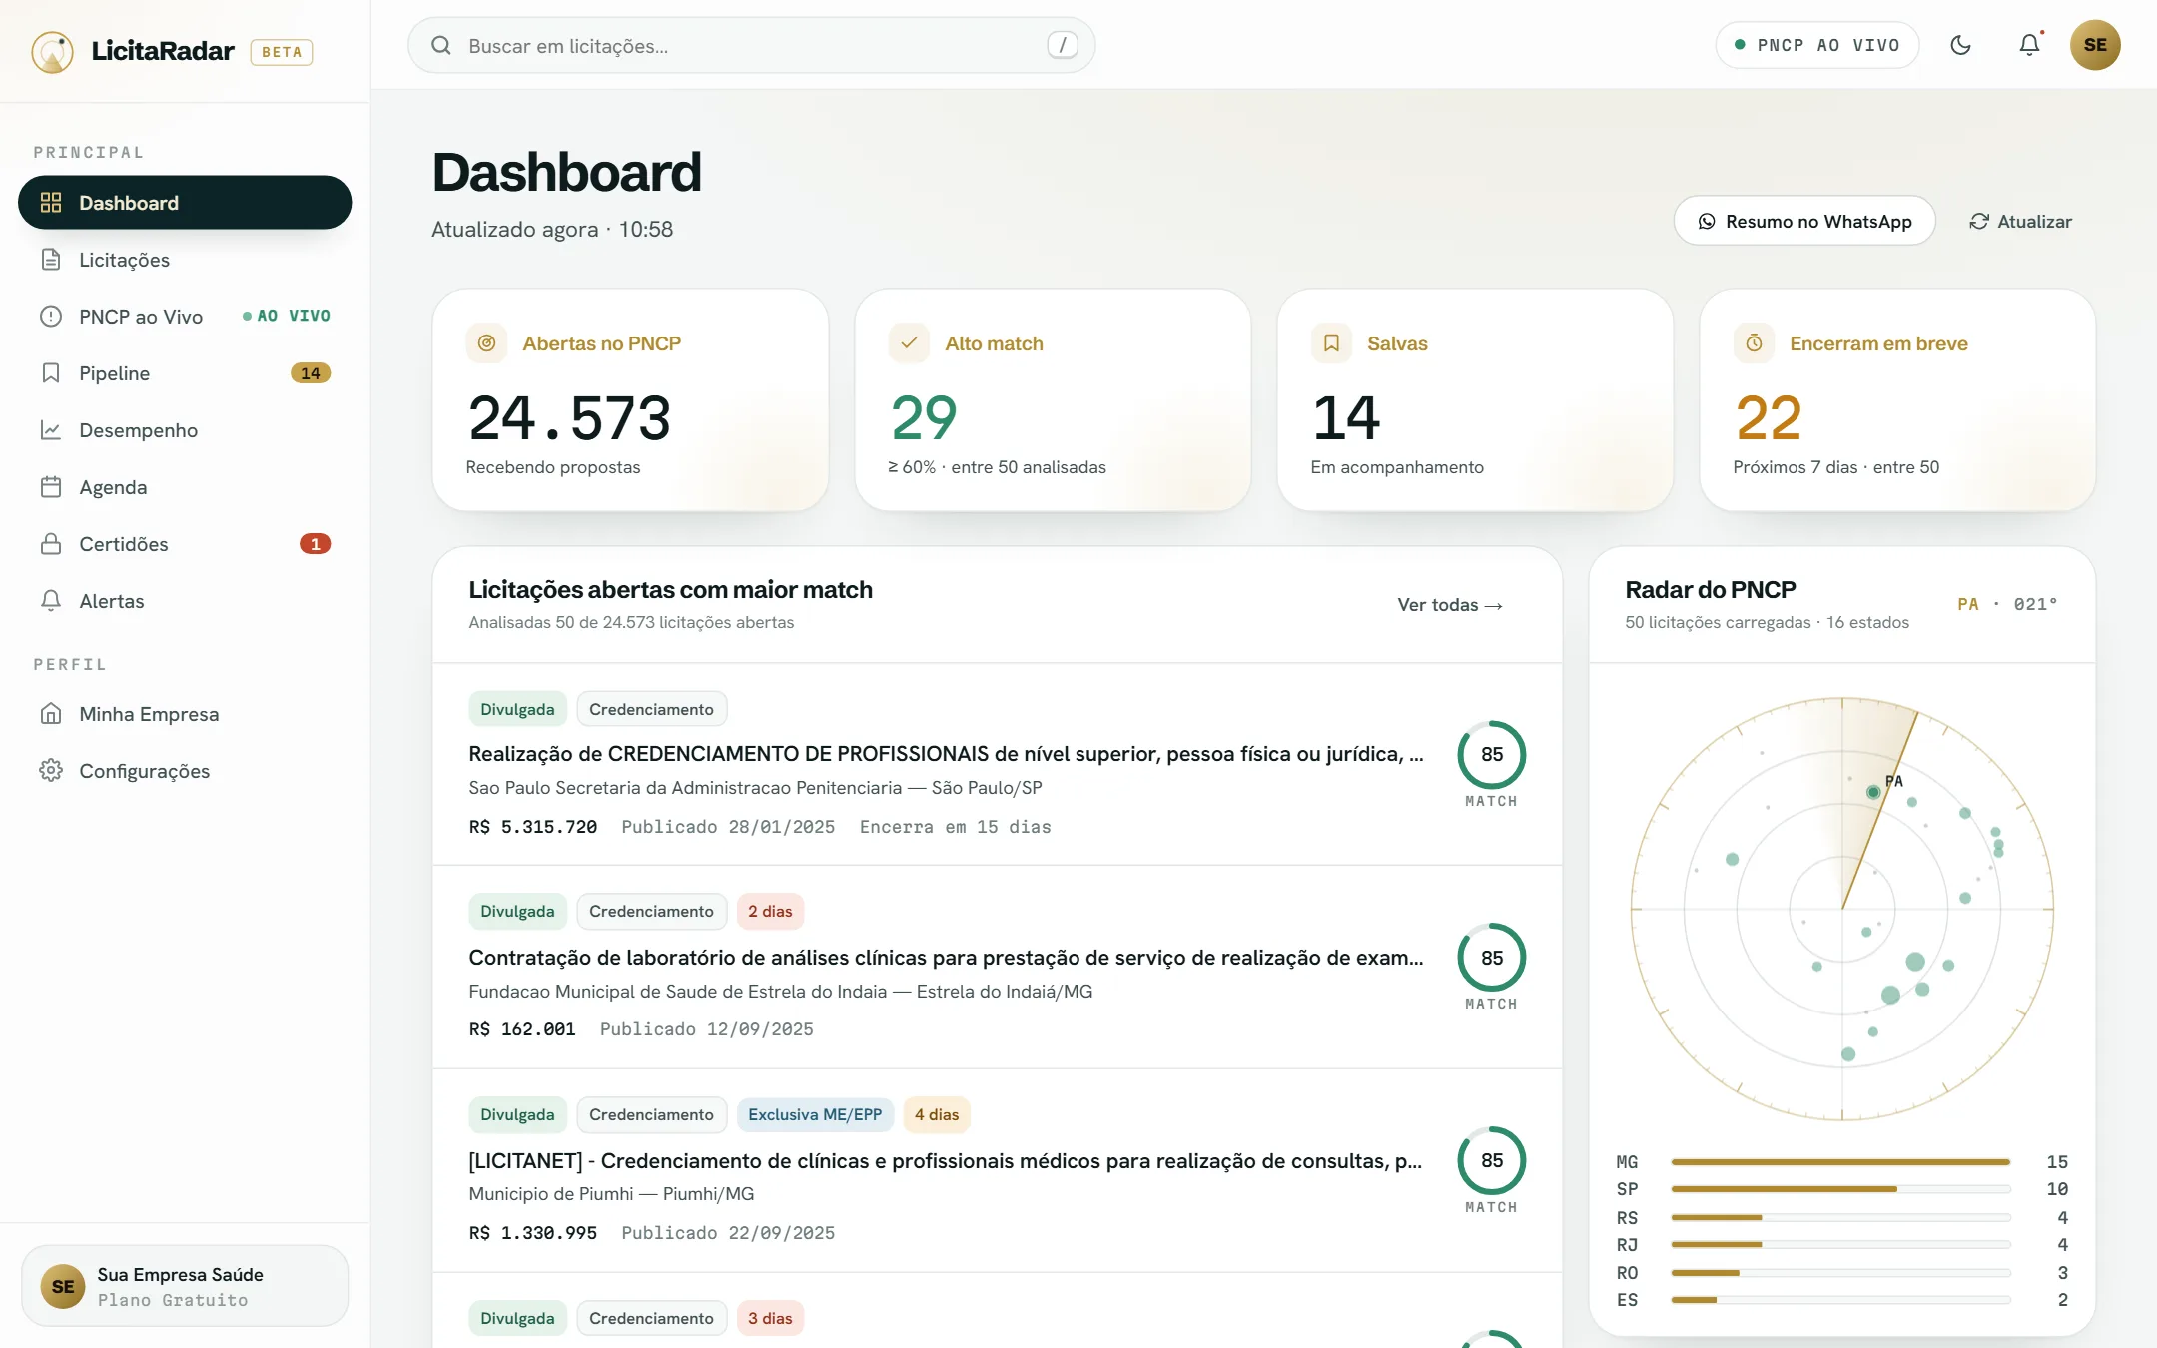The image size is (2157, 1348).
Task: Click the 22 Encerram em breve value
Action: click(1769, 417)
